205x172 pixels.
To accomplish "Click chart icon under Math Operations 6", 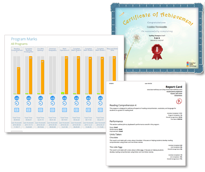I will [64, 98].
